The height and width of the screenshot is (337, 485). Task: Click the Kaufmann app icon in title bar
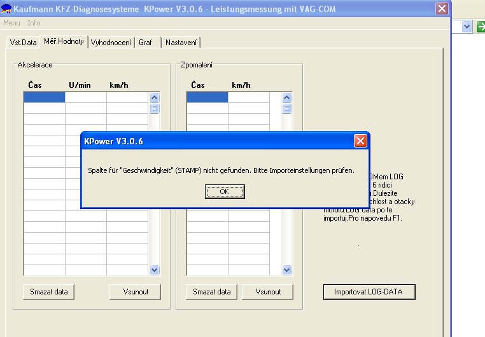point(6,9)
